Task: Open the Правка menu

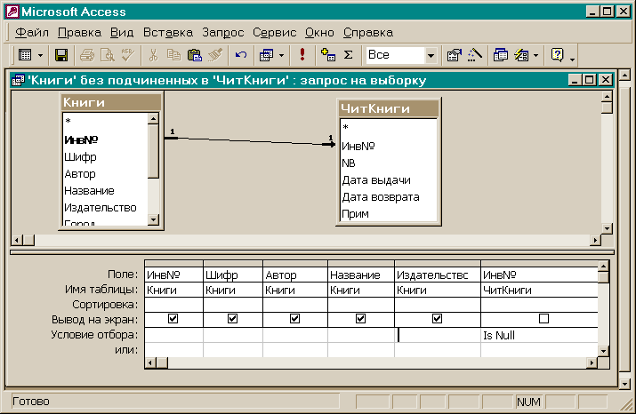Action: (x=79, y=32)
